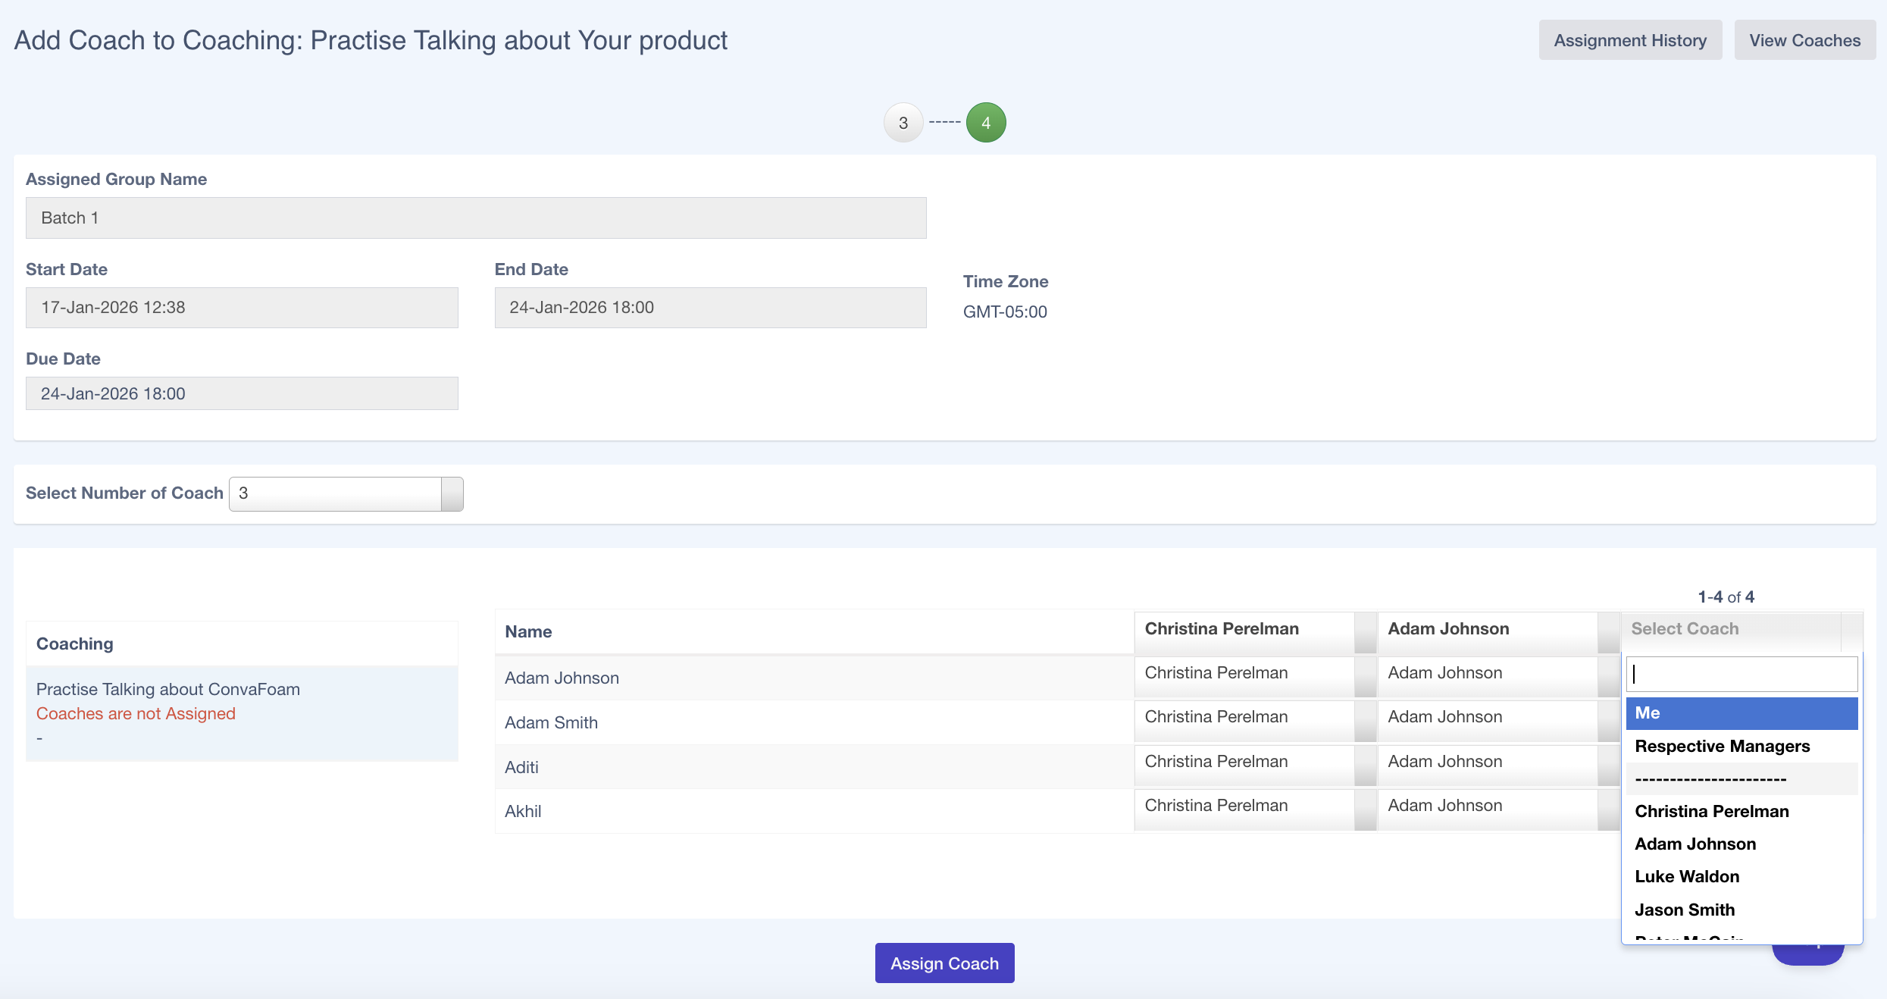Open the View Coaches page
The image size is (1887, 999).
(1804, 40)
